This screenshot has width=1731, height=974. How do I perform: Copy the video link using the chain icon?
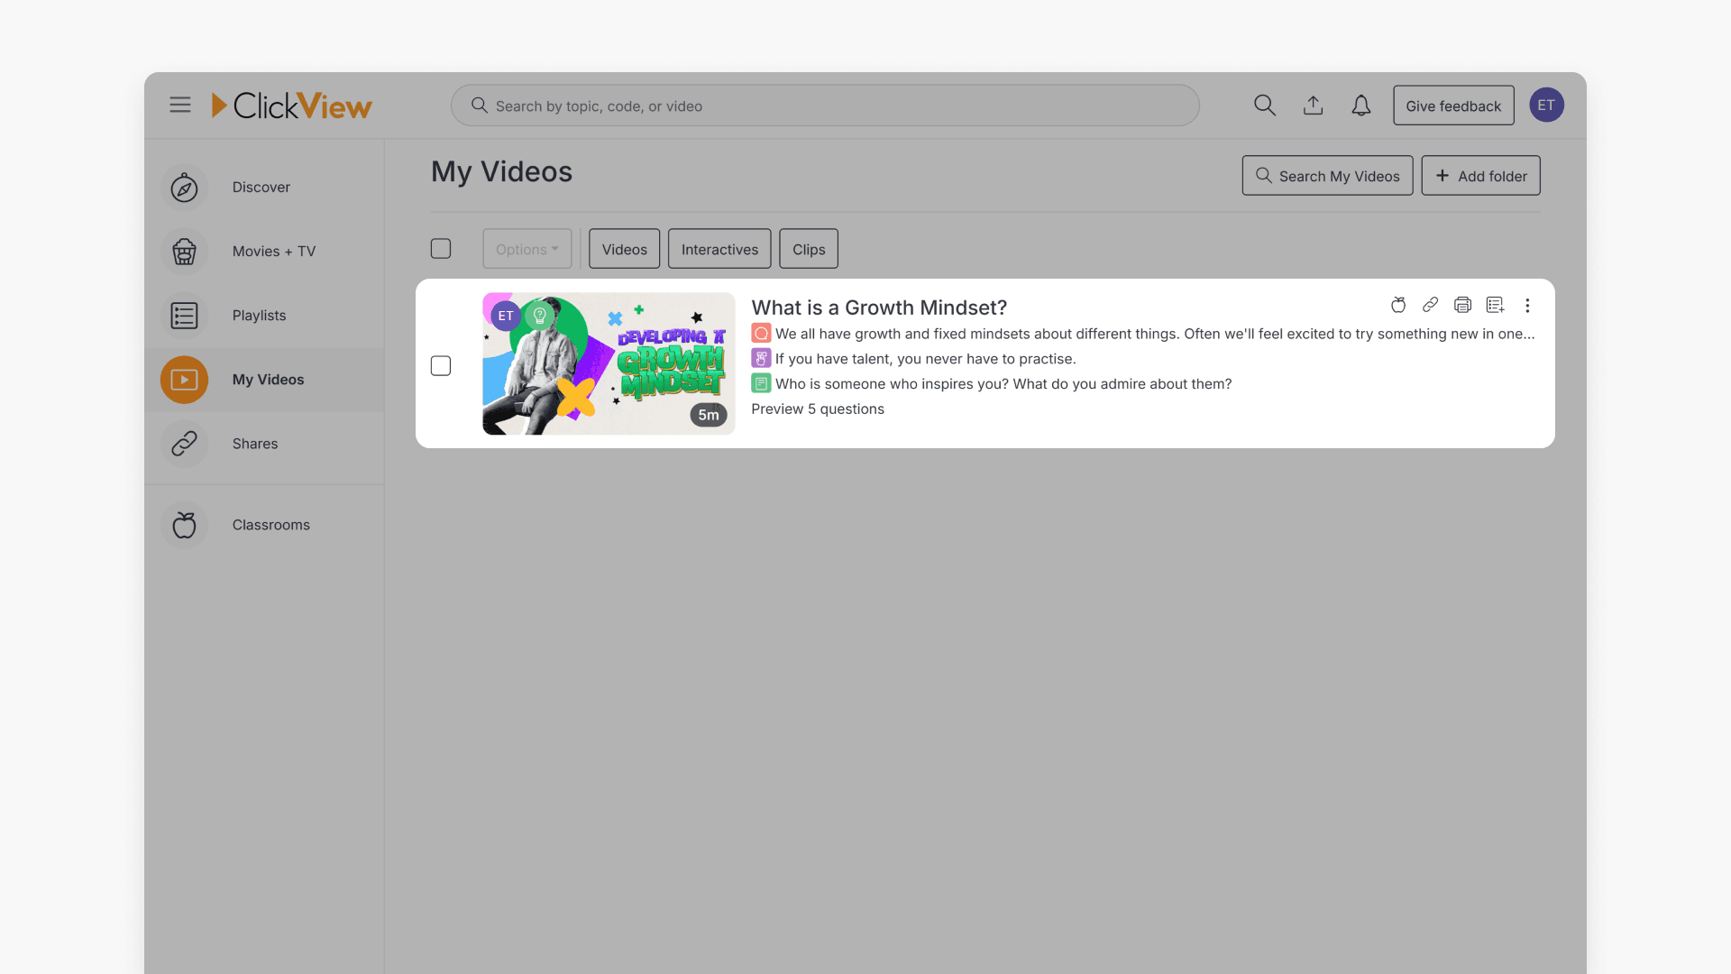[1431, 305]
